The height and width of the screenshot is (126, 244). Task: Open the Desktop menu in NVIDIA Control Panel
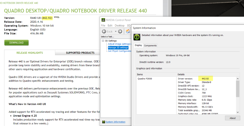[120, 26]
